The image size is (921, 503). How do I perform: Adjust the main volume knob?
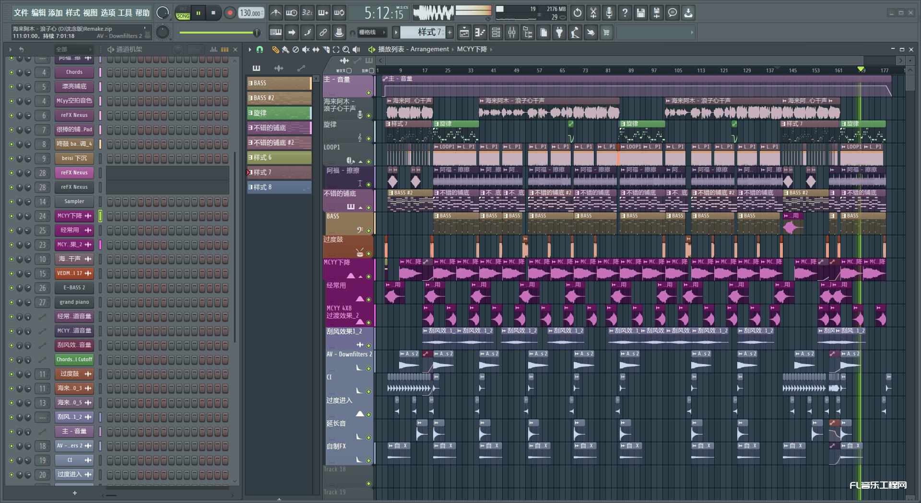point(163,13)
